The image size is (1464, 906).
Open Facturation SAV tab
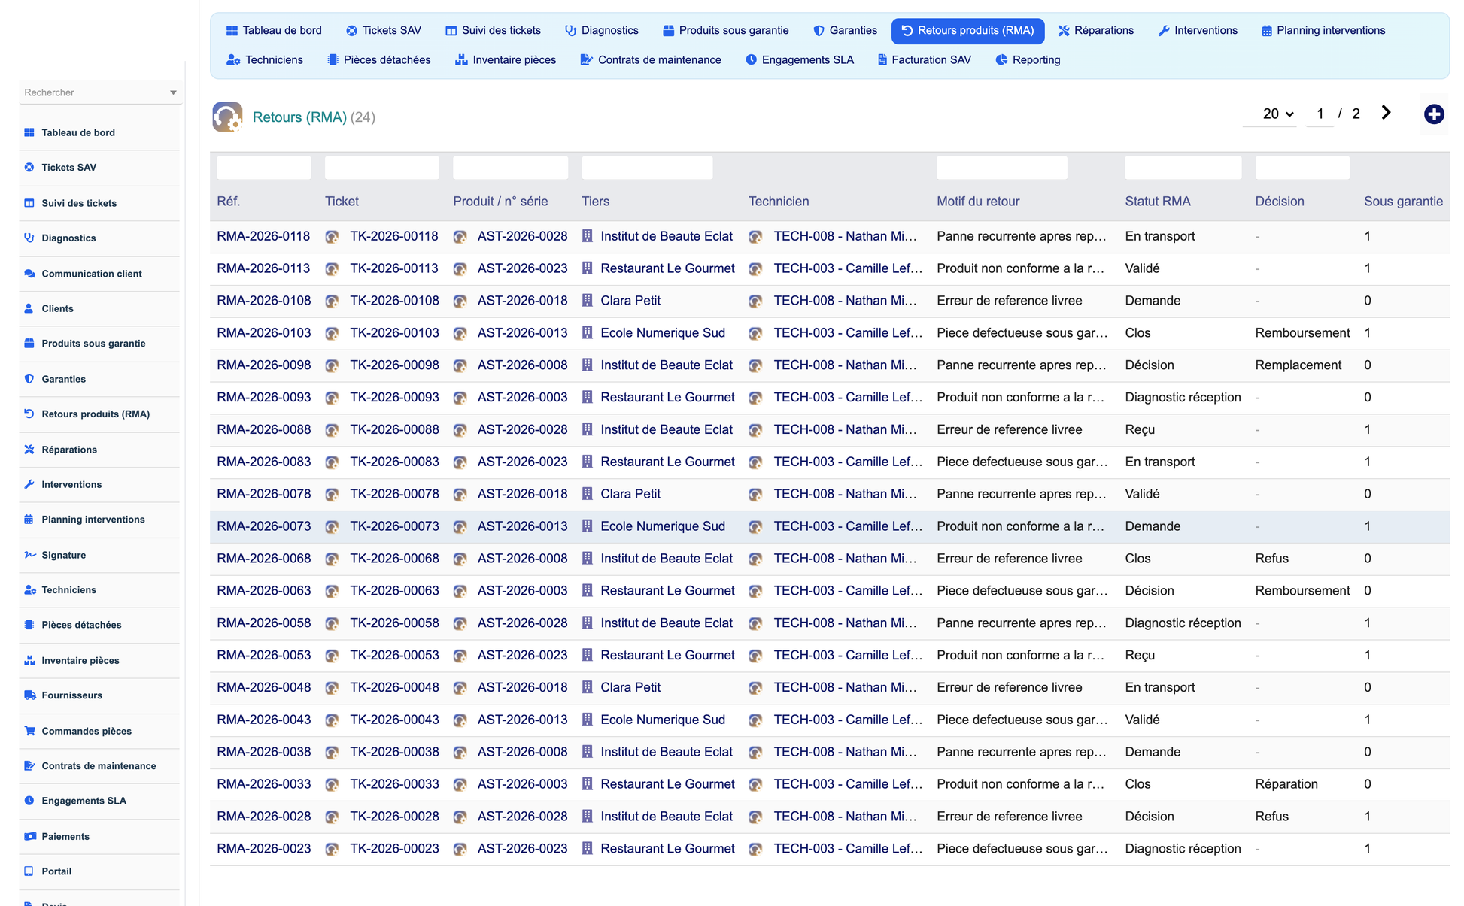click(924, 60)
